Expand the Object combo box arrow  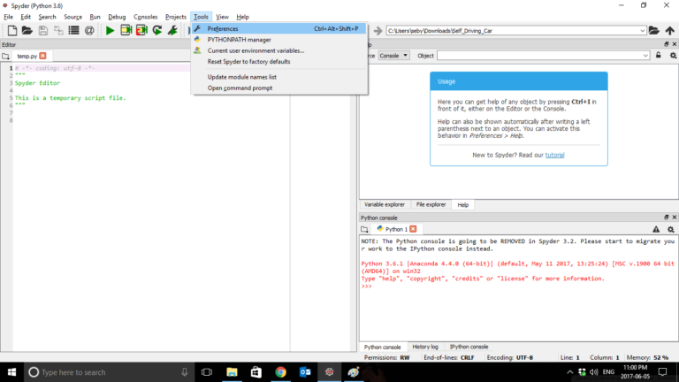coord(645,56)
